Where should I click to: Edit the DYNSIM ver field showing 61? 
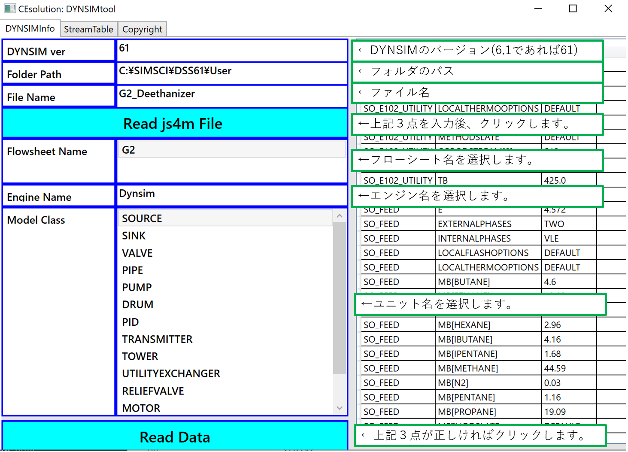[232, 50]
